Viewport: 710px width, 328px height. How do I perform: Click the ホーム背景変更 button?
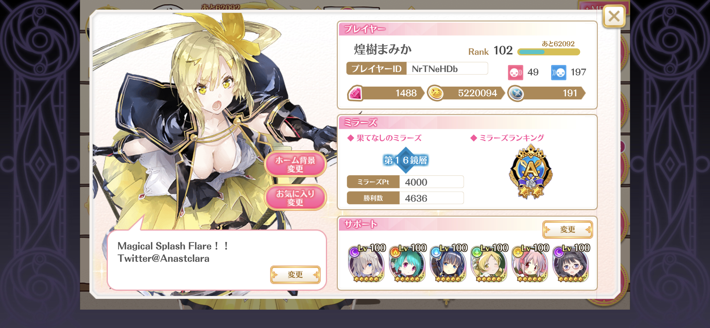[x=295, y=164]
